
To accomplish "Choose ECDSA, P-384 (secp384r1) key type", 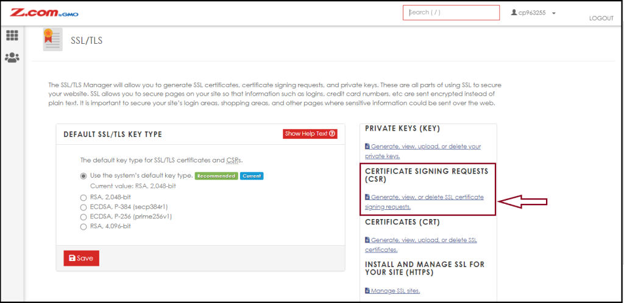I will [x=83, y=207].
